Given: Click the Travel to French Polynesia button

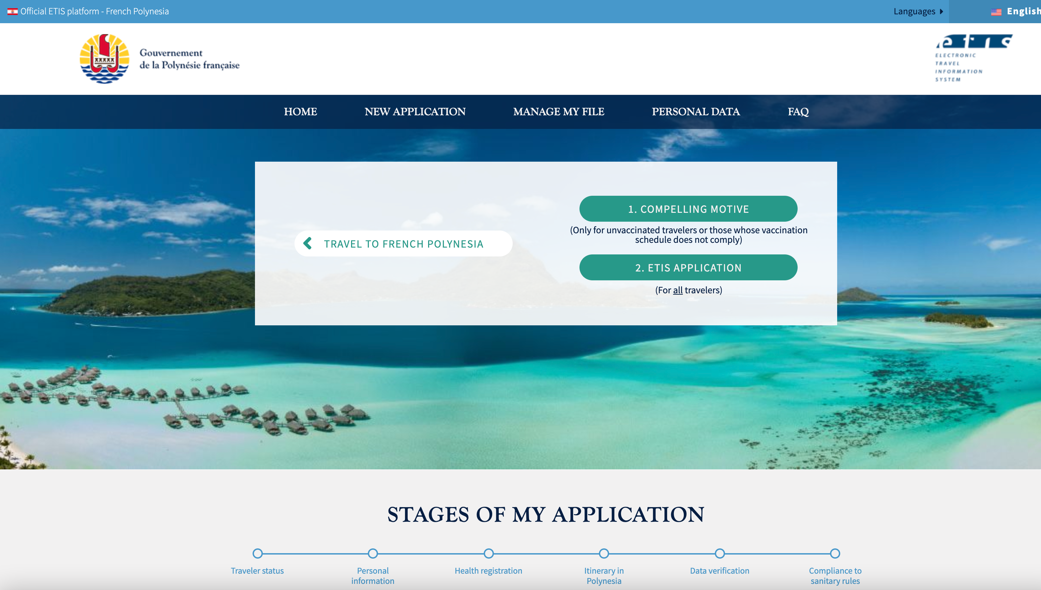Looking at the screenshot, I should [x=403, y=244].
